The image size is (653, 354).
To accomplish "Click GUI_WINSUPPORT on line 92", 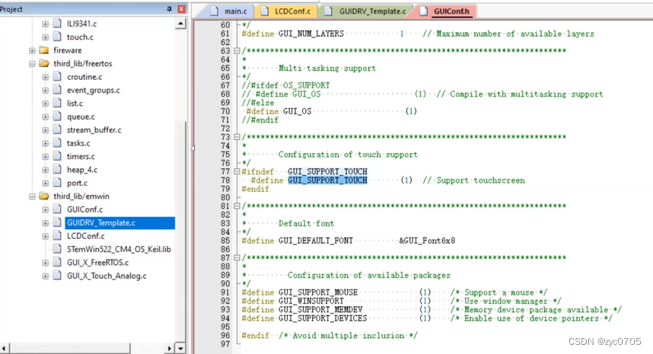I will point(311,301).
